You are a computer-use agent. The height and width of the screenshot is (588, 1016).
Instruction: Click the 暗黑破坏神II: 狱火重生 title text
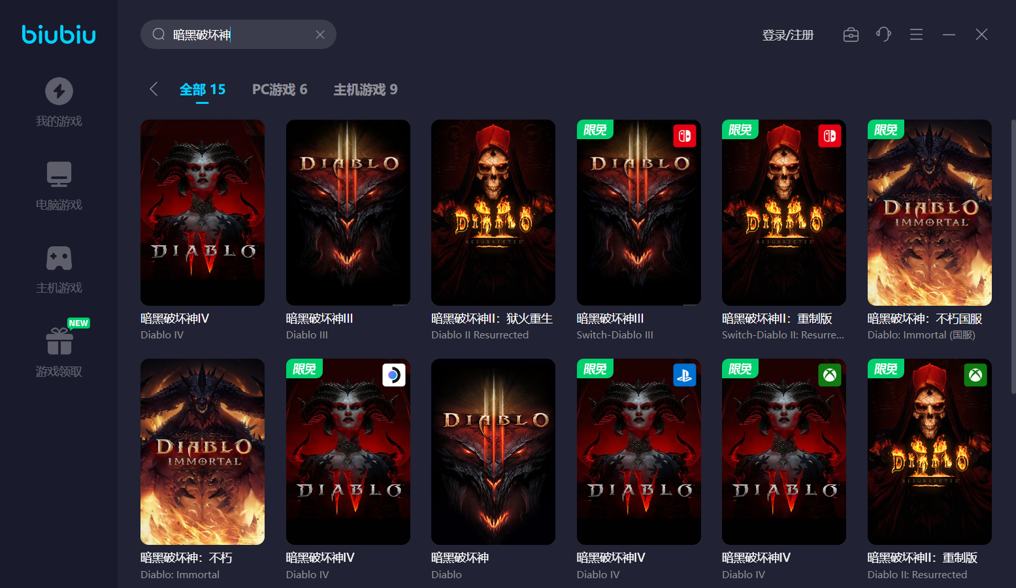(491, 319)
